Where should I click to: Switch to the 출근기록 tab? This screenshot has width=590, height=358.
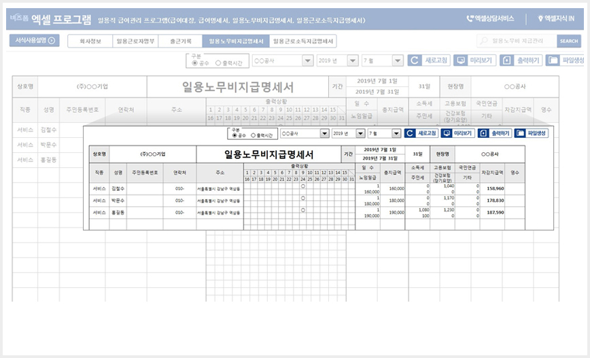point(180,41)
